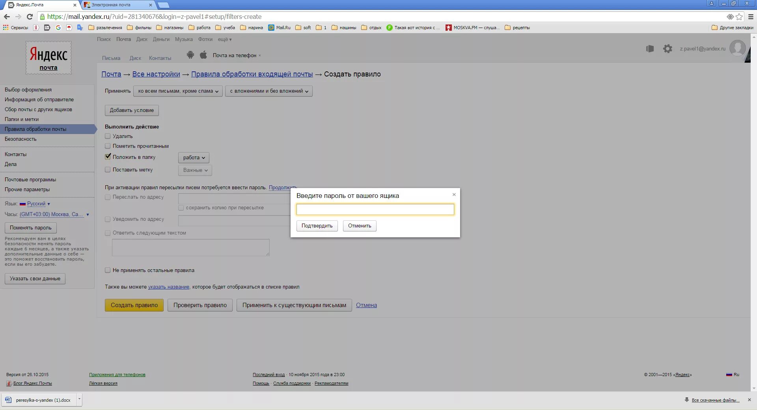The image size is (757, 410).
Task: Open the Русский language dropdown
Action: point(39,204)
